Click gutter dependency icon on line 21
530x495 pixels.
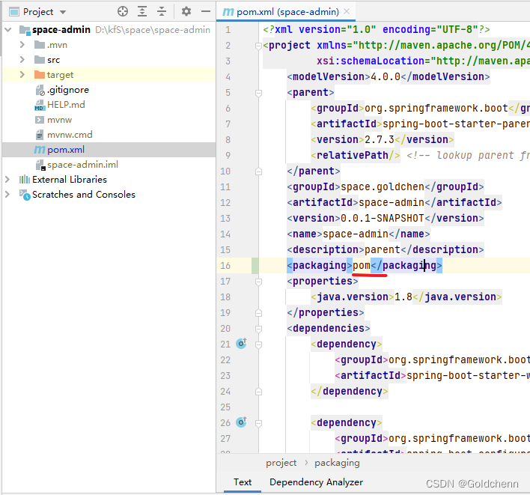tap(241, 344)
